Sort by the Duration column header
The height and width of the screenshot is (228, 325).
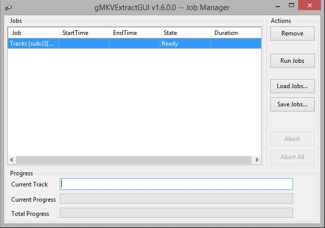coord(236,33)
